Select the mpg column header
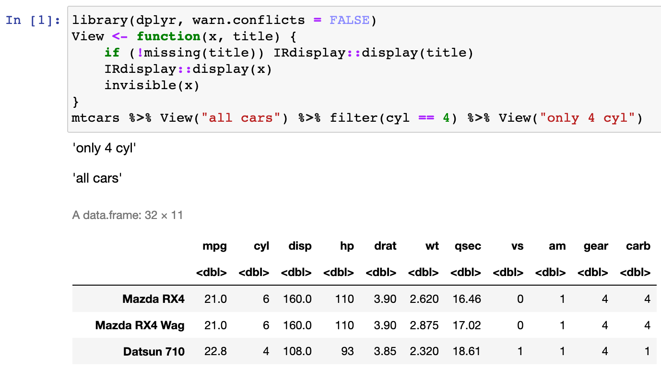The height and width of the screenshot is (369, 661). (x=215, y=246)
